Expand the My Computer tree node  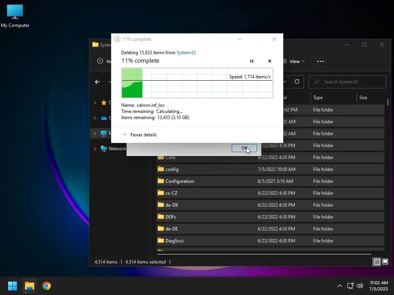pos(95,133)
